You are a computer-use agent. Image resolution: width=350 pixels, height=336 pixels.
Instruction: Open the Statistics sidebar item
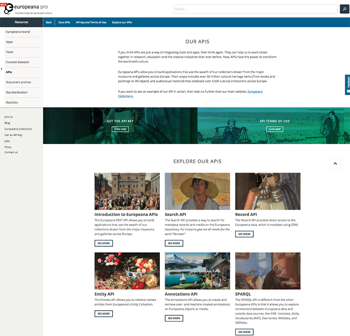(12, 103)
